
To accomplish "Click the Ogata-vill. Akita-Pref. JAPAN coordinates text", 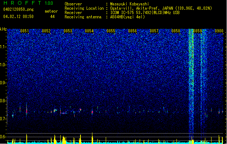I will [161, 8].
